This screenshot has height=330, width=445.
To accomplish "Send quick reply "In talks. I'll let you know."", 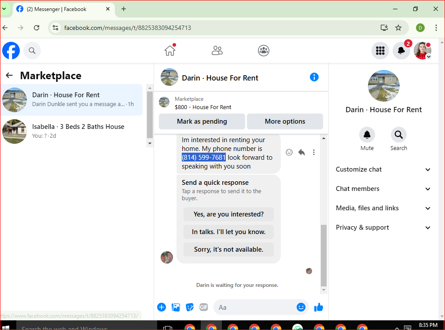I will [x=228, y=232].
